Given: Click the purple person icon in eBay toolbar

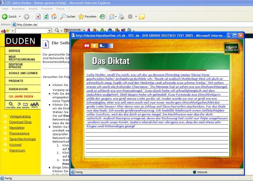Looking at the screenshot, I should 89,30.
